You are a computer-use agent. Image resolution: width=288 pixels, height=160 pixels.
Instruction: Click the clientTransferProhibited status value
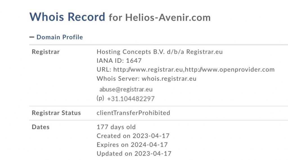133,113
